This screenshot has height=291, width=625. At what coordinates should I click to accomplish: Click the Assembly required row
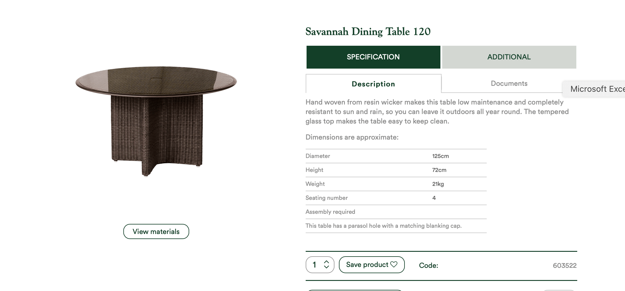(396, 212)
